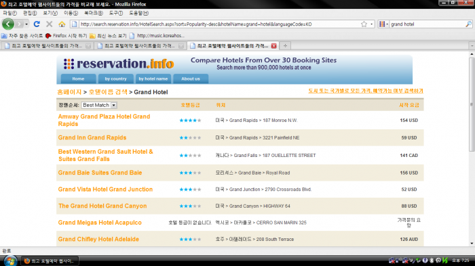
Task: Click the Forward arrow button
Action: click(19, 24)
